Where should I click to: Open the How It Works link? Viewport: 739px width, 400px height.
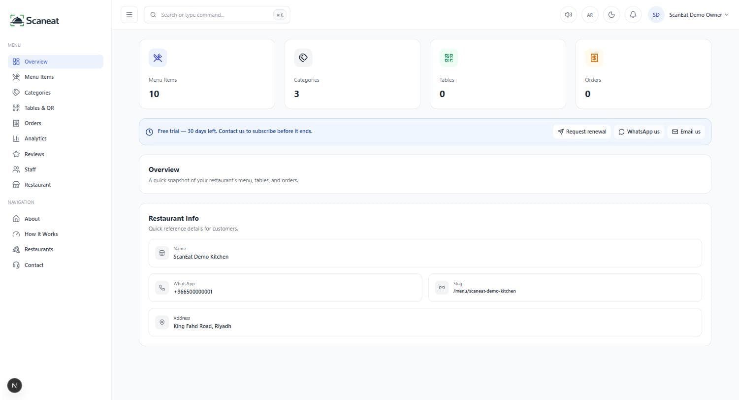pos(56,234)
